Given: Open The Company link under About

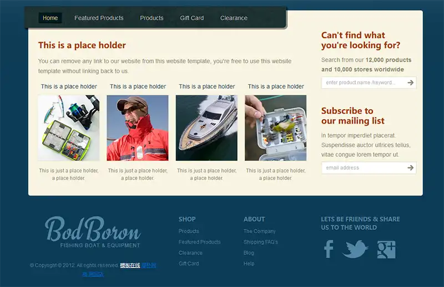Looking at the screenshot, I should [x=259, y=231].
